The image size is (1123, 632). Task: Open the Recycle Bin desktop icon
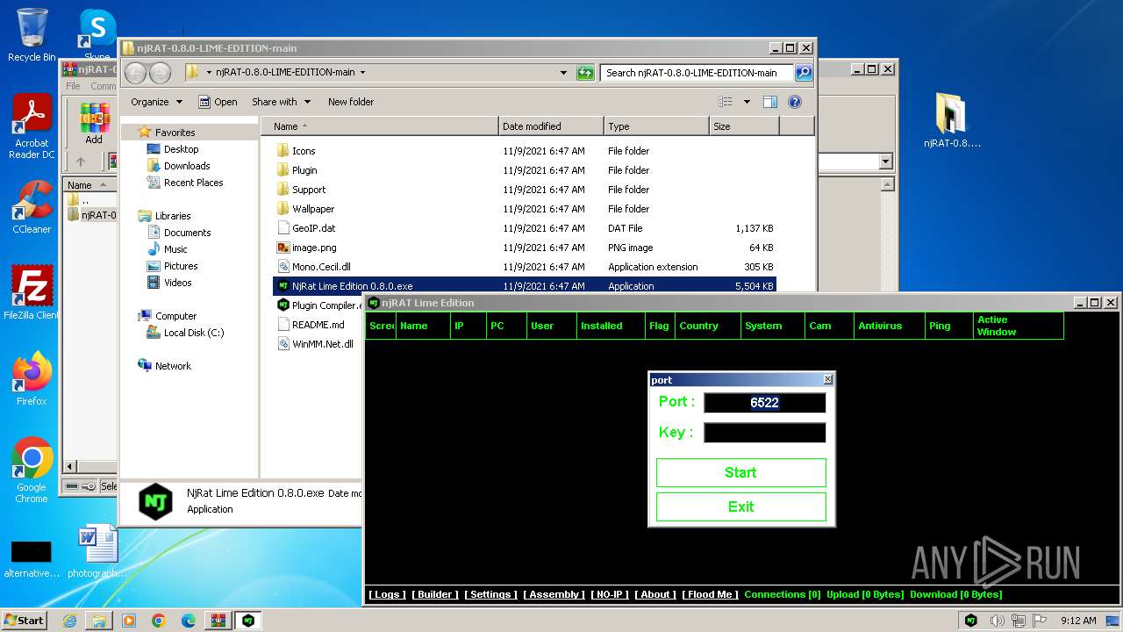click(32, 34)
